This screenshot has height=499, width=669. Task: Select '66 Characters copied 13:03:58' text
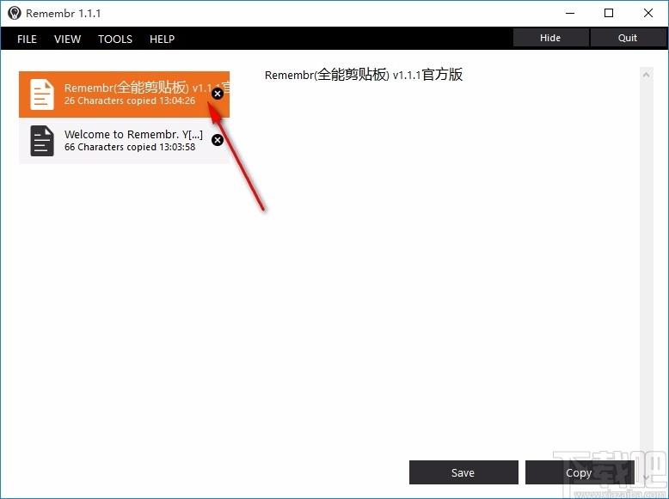tap(130, 147)
